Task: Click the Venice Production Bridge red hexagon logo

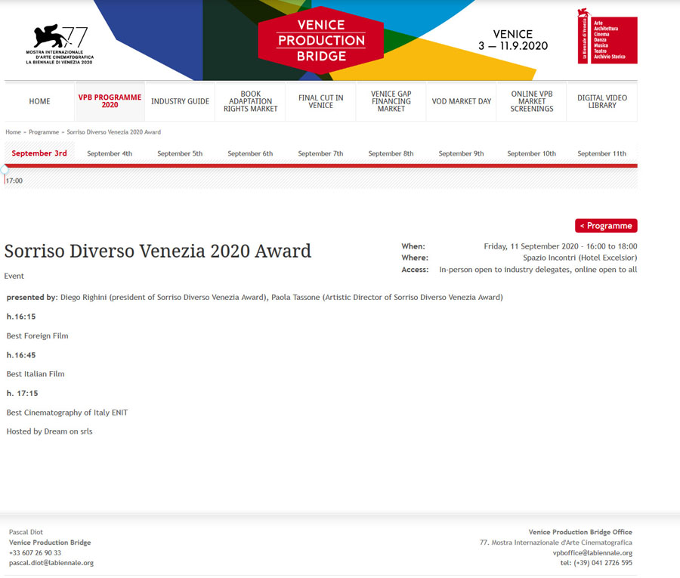Action: point(321,40)
